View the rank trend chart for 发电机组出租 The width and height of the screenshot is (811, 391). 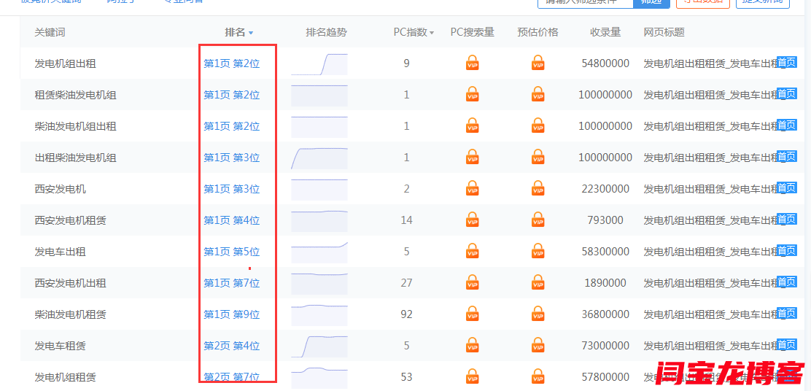click(x=319, y=64)
